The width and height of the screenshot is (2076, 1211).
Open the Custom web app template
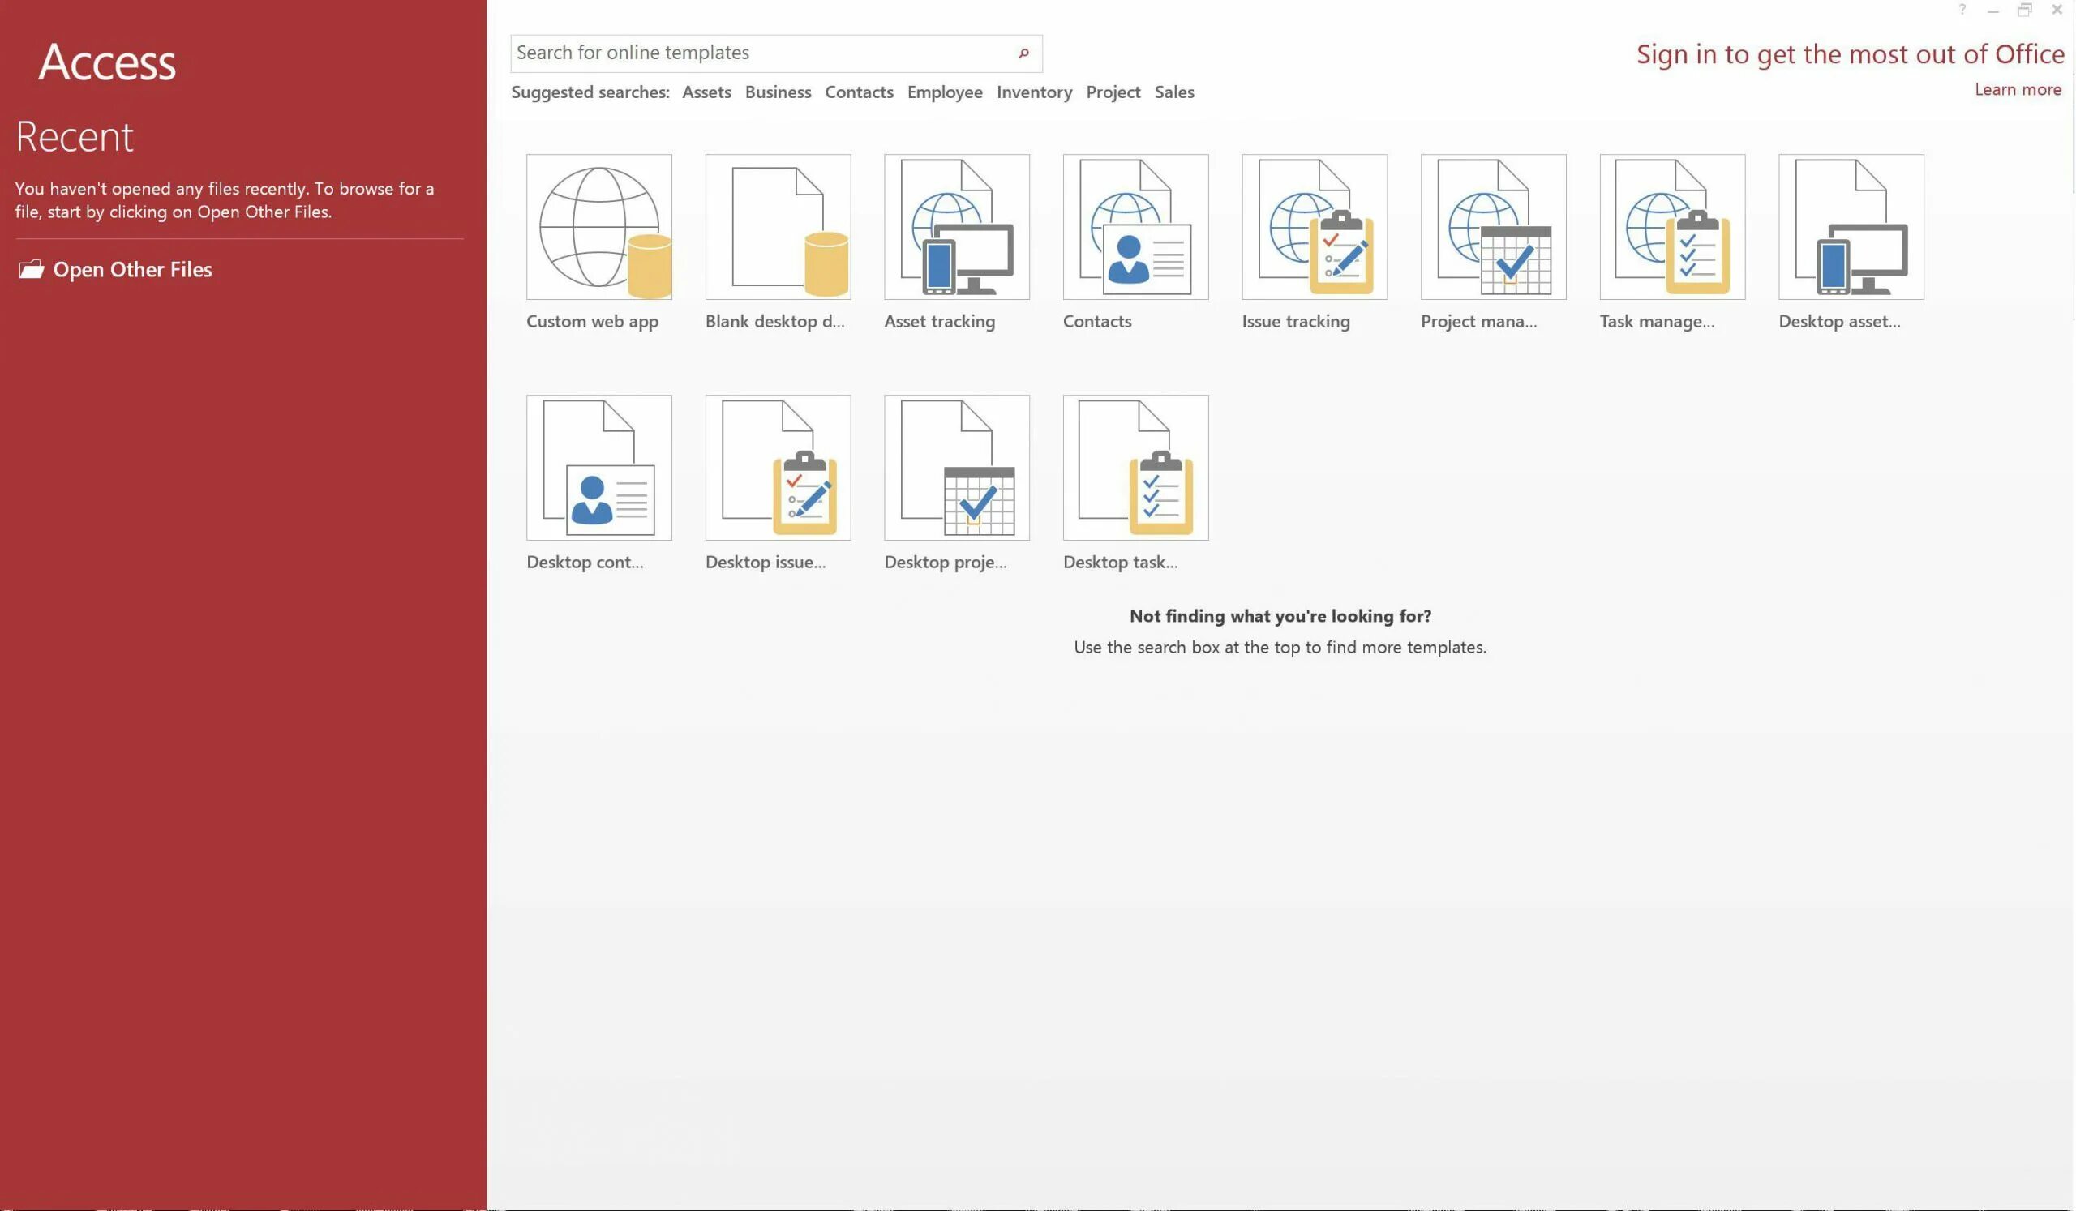[x=599, y=226]
